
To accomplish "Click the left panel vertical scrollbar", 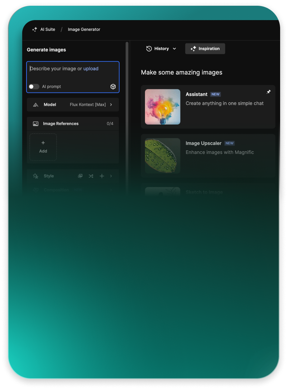I will [127, 108].
